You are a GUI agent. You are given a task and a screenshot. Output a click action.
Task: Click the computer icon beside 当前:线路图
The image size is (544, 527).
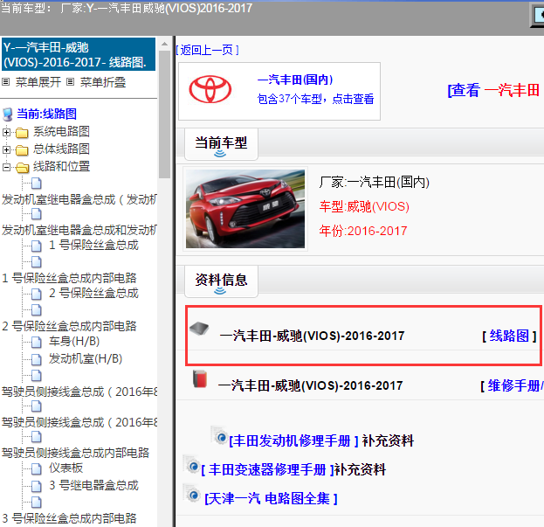(x=7, y=114)
